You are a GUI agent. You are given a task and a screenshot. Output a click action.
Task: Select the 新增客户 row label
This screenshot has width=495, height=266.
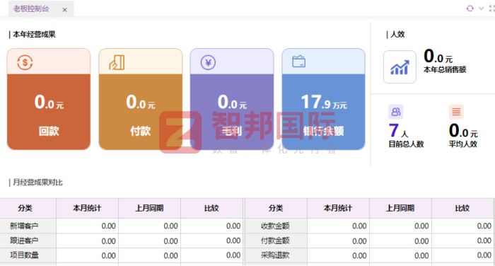point(24,226)
